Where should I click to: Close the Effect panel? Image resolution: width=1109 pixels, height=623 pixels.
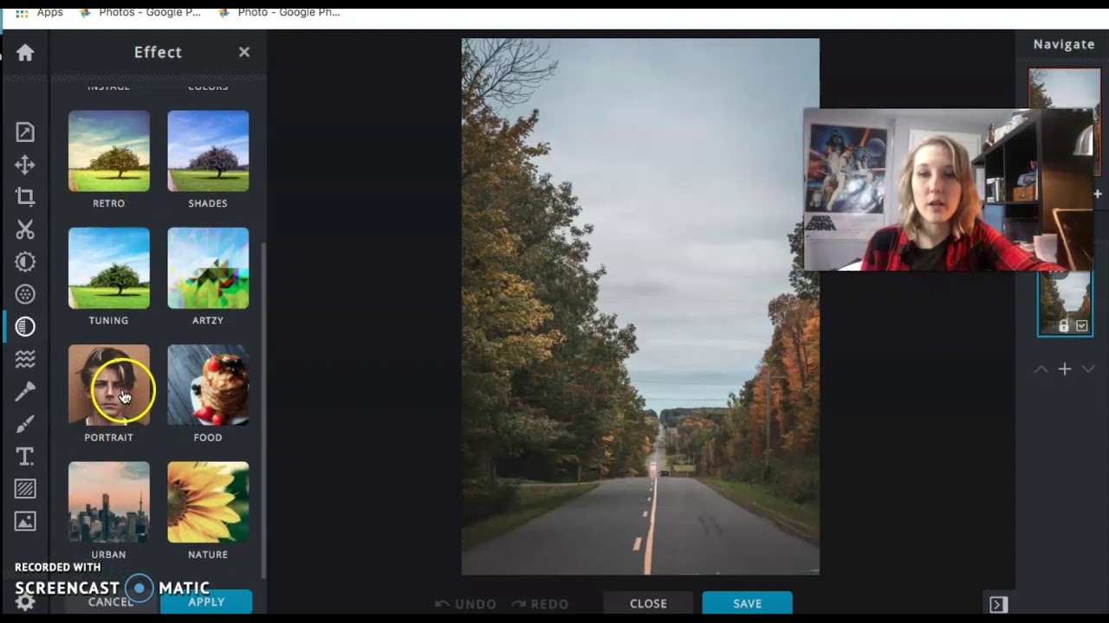[244, 52]
